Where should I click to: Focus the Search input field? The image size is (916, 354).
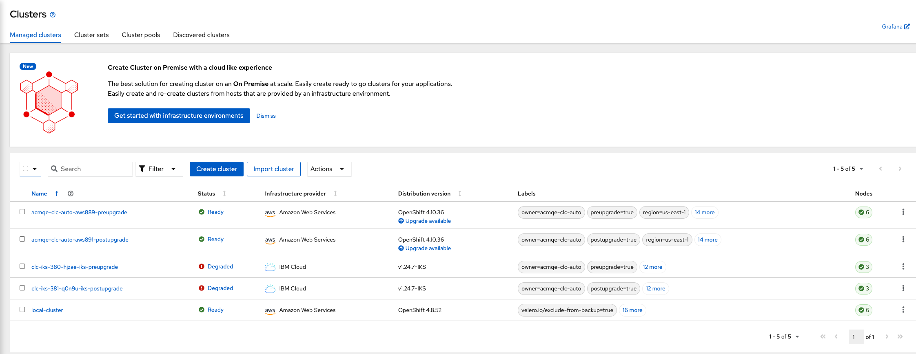point(95,169)
